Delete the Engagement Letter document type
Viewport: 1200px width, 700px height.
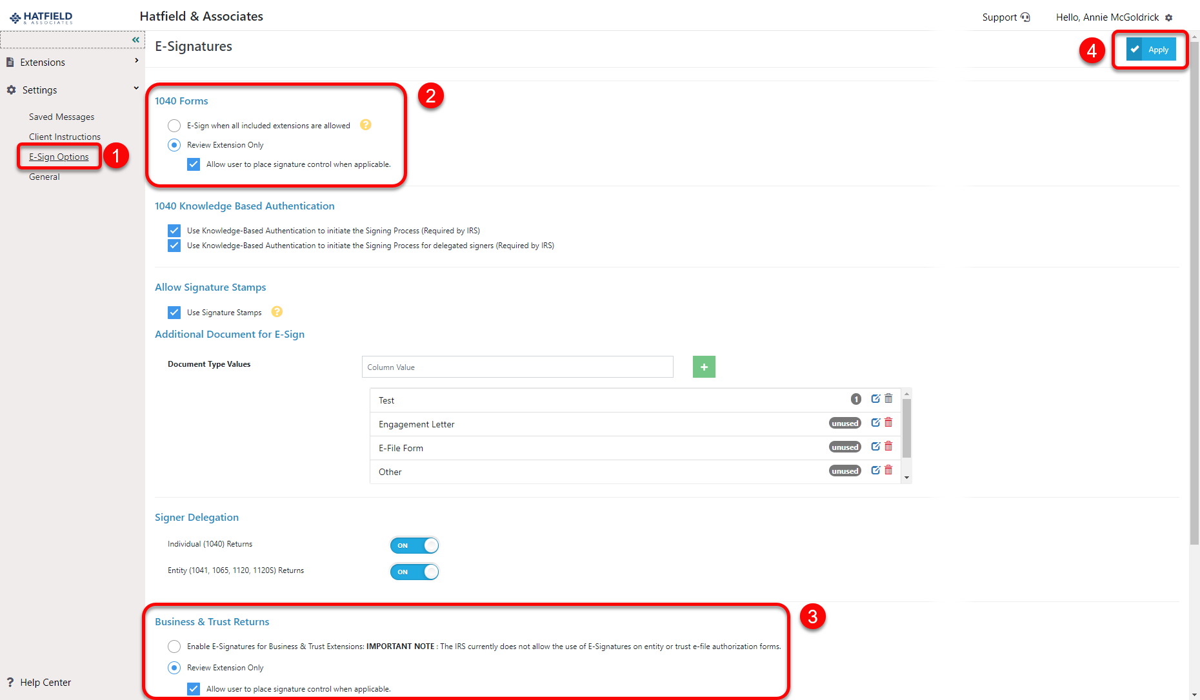pos(888,422)
